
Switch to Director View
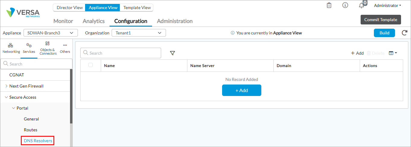click(x=69, y=8)
